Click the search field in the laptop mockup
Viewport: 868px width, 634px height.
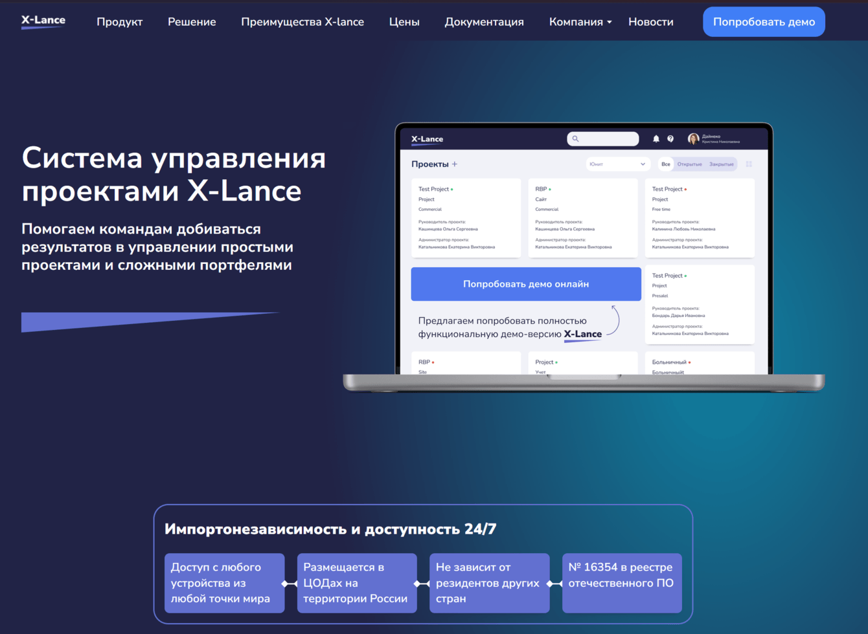point(603,139)
